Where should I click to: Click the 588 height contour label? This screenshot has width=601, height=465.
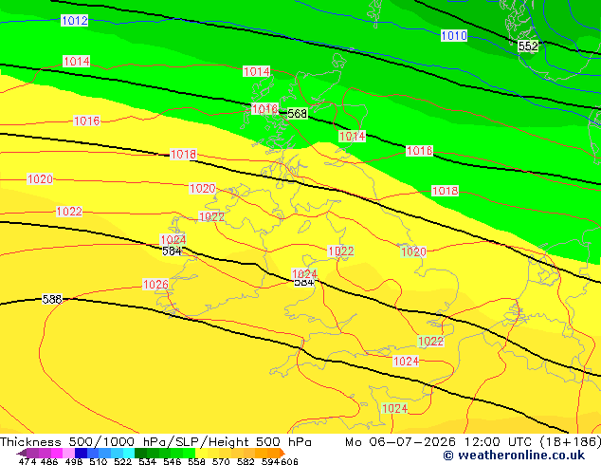pos(52,299)
